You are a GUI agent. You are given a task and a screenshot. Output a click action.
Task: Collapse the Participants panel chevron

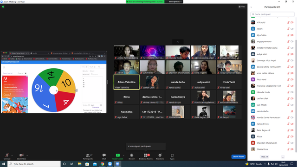(x=251, y=7)
